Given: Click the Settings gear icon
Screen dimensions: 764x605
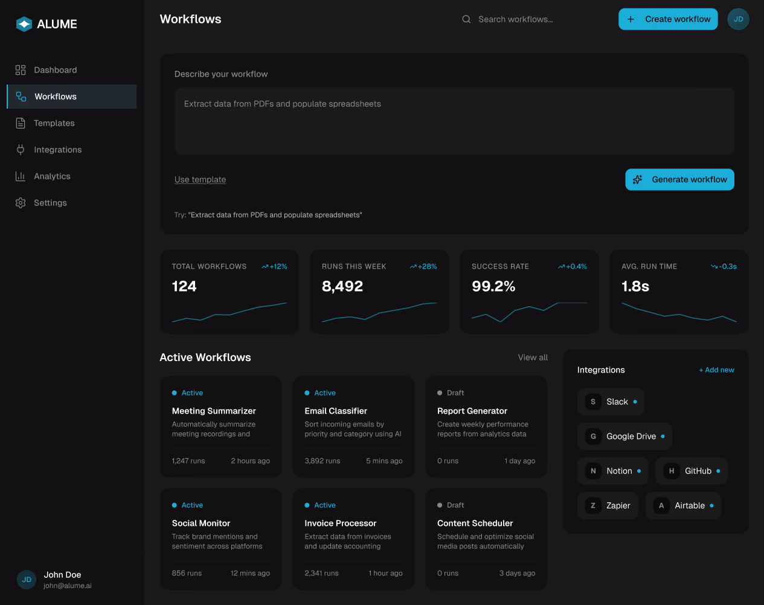Looking at the screenshot, I should (x=21, y=203).
